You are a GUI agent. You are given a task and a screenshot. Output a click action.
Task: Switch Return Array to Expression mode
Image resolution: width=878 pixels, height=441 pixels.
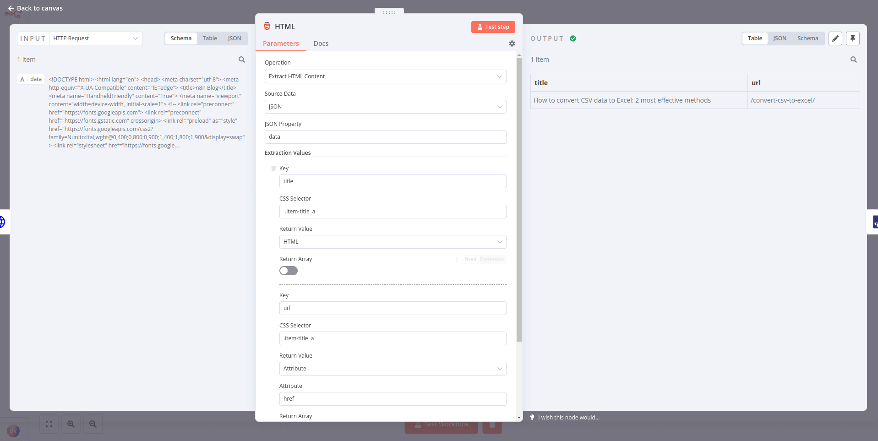(491, 259)
